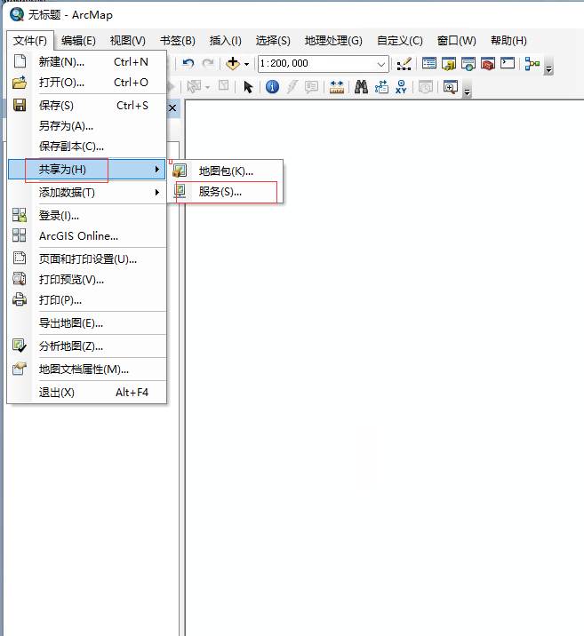Screen dimensions: 584x636
Task: Open the Search window icon
Action: [x=468, y=64]
